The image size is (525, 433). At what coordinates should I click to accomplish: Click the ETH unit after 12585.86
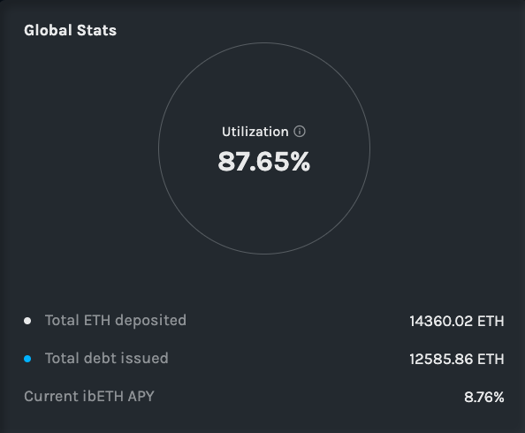point(491,359)
